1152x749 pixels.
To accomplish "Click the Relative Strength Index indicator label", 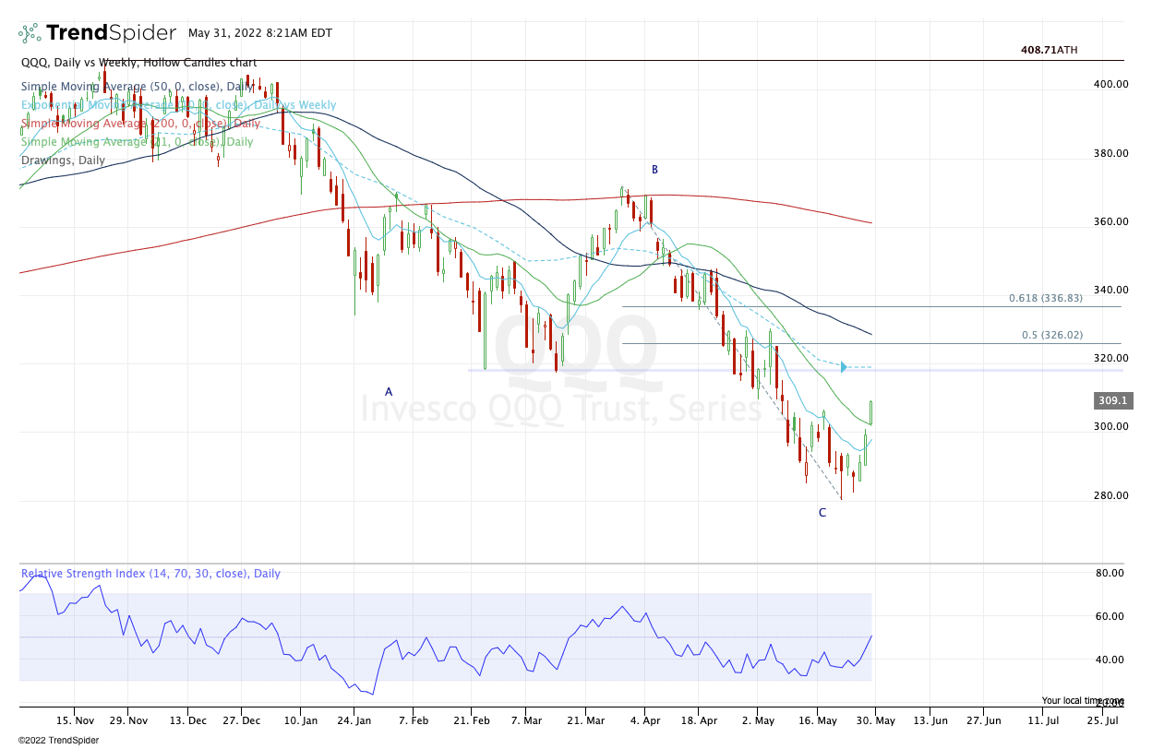I will (x=151, y=574).
